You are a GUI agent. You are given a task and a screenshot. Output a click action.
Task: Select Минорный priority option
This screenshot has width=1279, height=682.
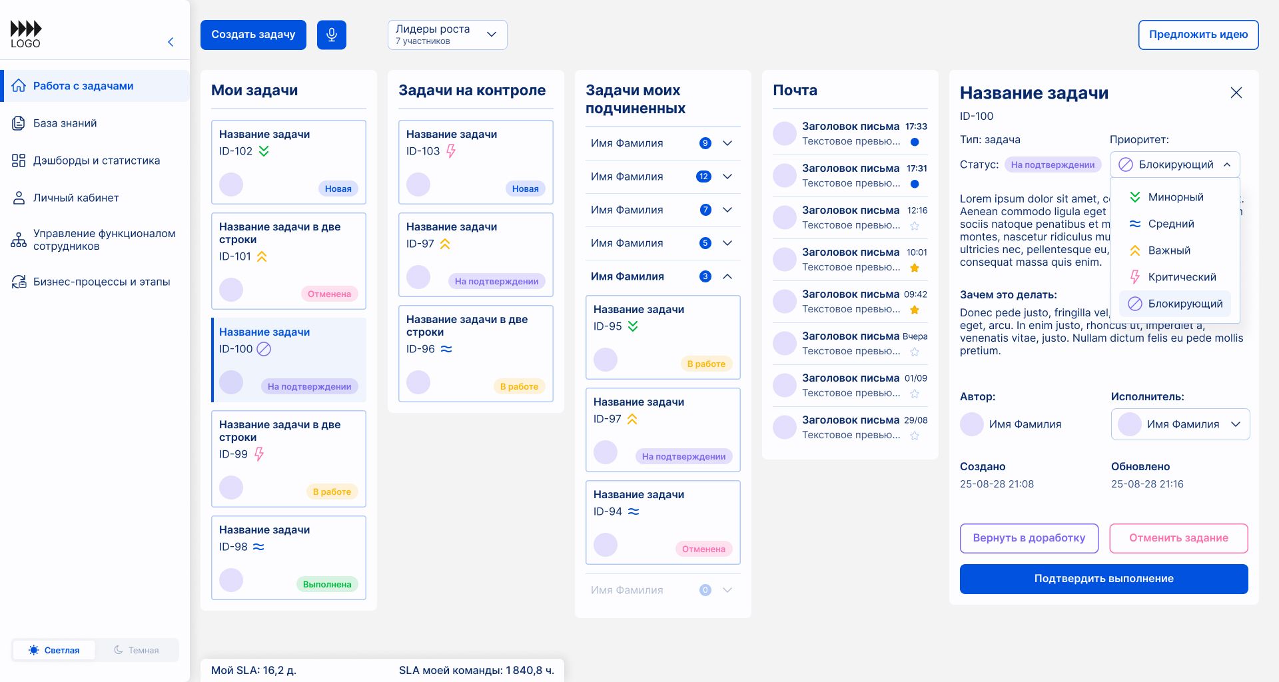tap(1175, 197)
